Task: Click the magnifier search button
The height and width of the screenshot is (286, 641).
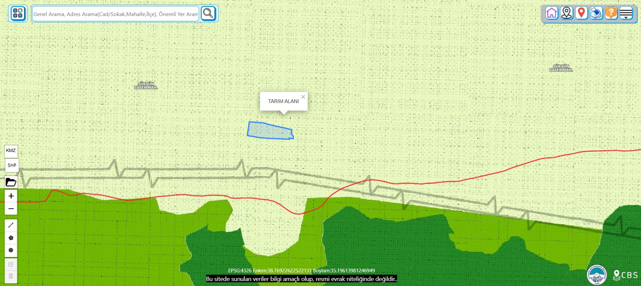Action: point(208,14)
